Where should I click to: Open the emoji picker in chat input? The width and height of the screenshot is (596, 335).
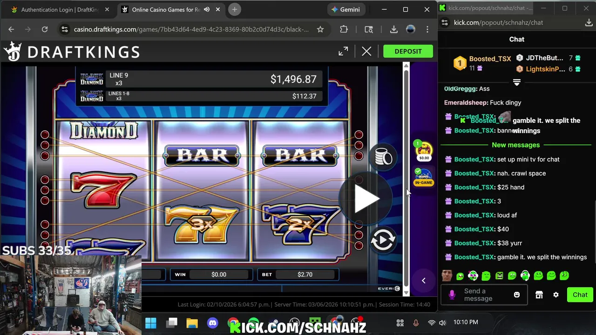click(x=516, y=295)
